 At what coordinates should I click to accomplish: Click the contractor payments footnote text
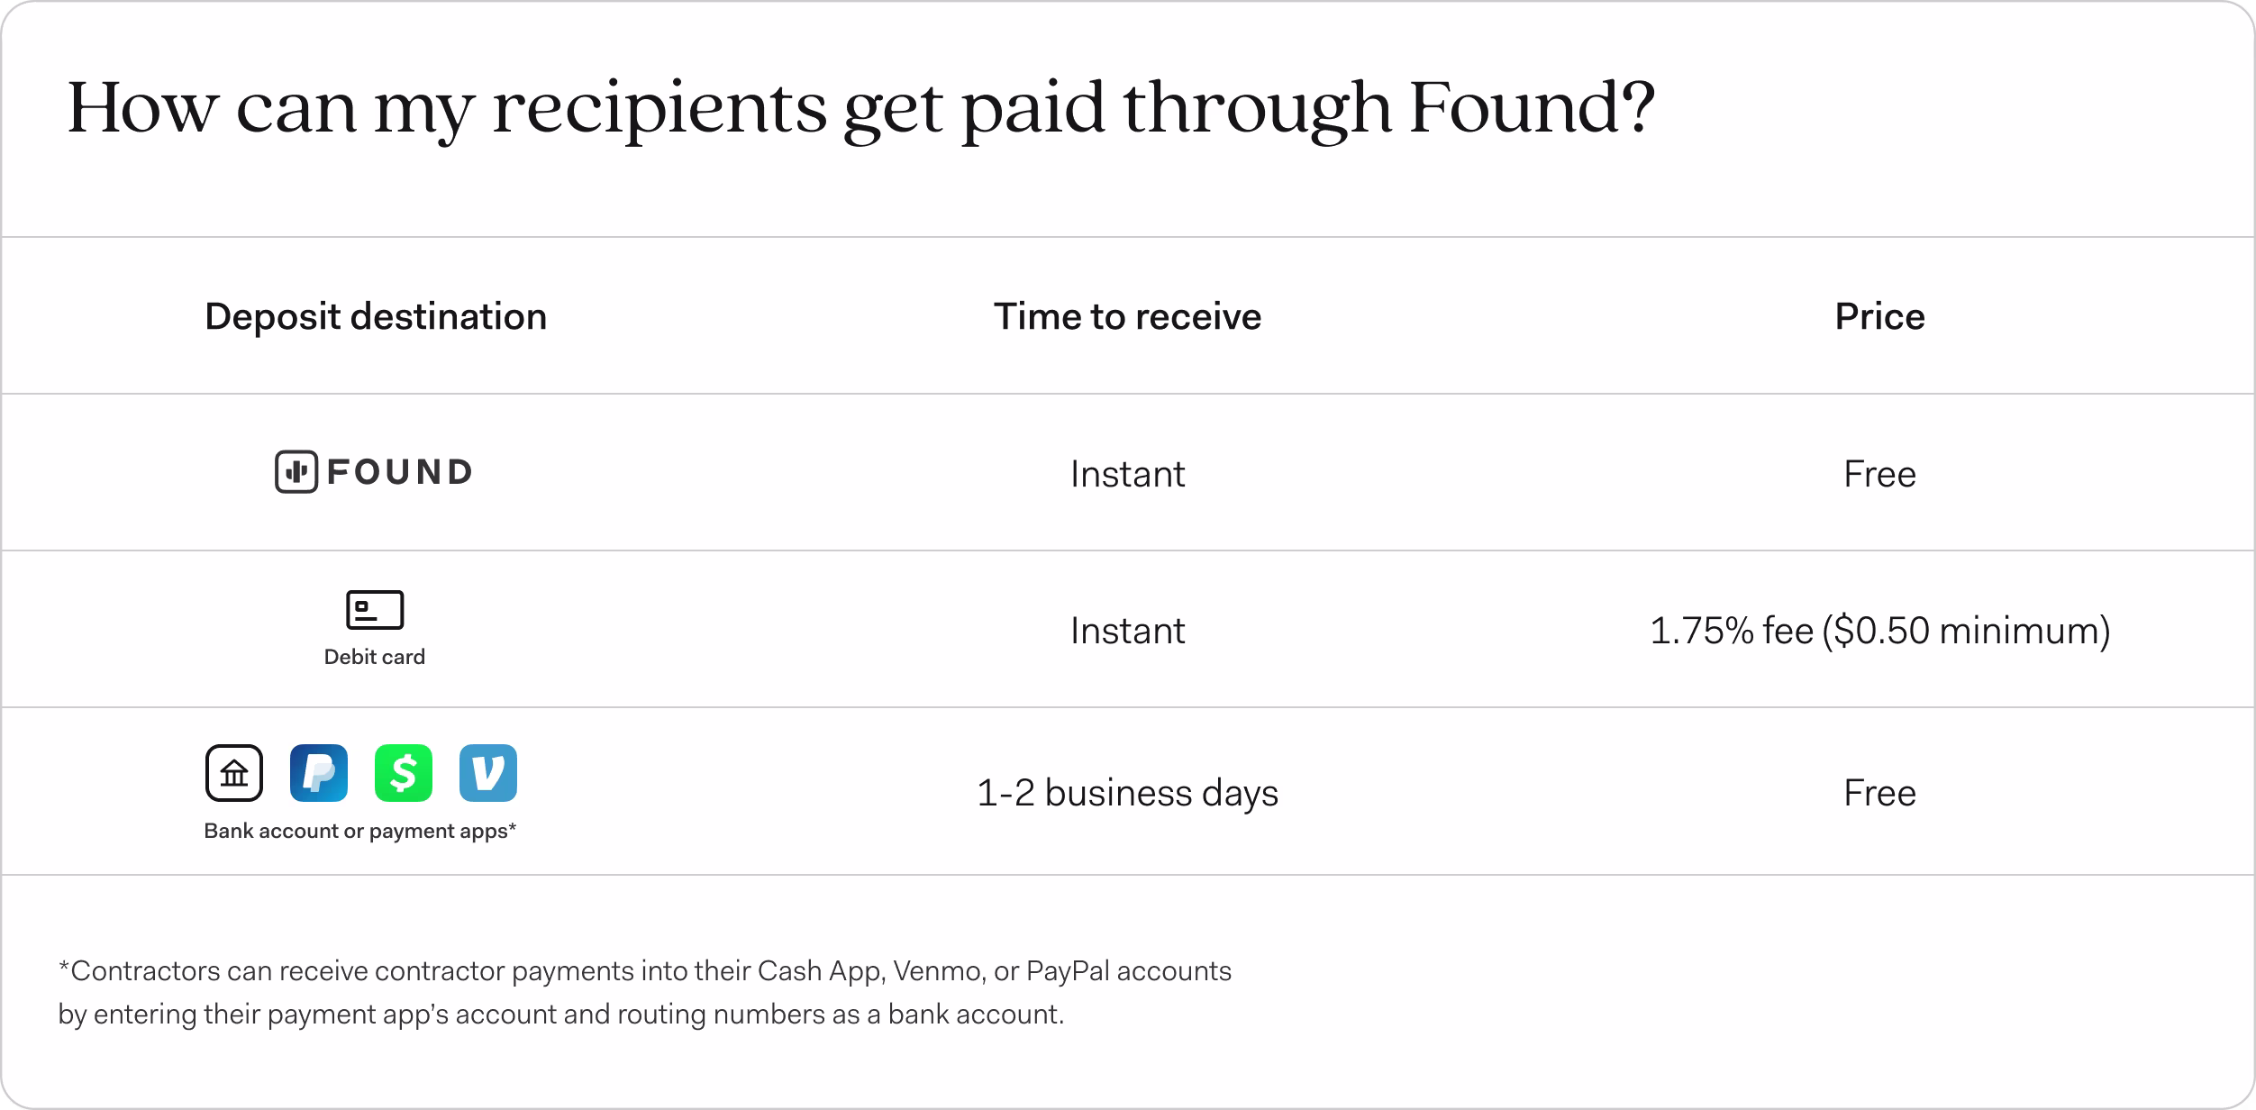point(645,993)
